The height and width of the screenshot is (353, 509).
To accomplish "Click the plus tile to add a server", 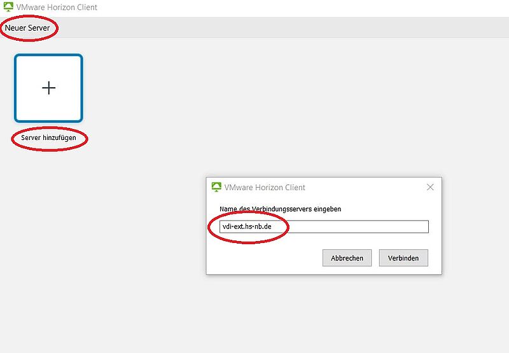I will (49, 88).
